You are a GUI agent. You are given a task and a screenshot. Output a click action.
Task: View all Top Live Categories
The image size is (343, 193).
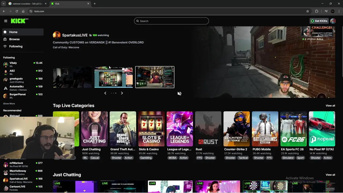pos(330,106)
